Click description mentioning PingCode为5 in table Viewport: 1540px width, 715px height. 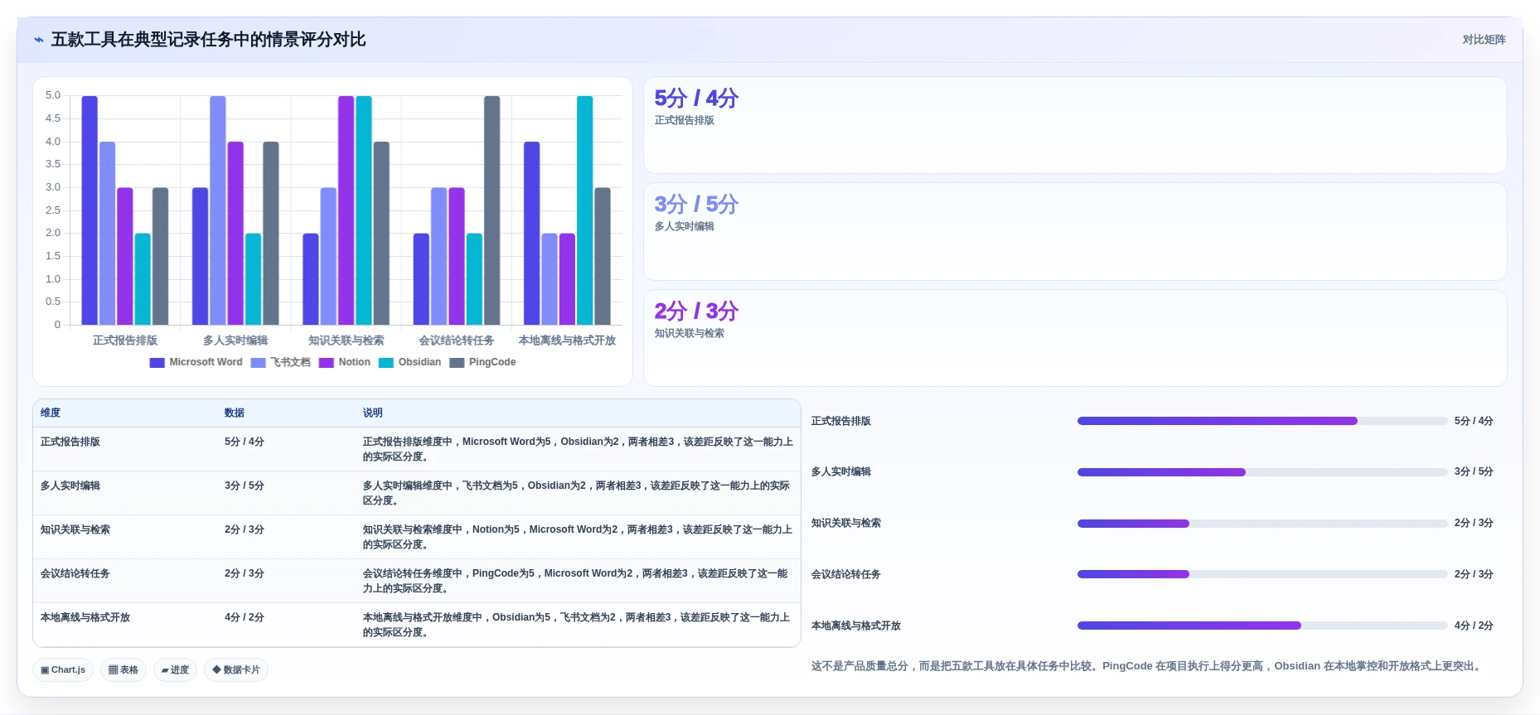click(577, 581)
